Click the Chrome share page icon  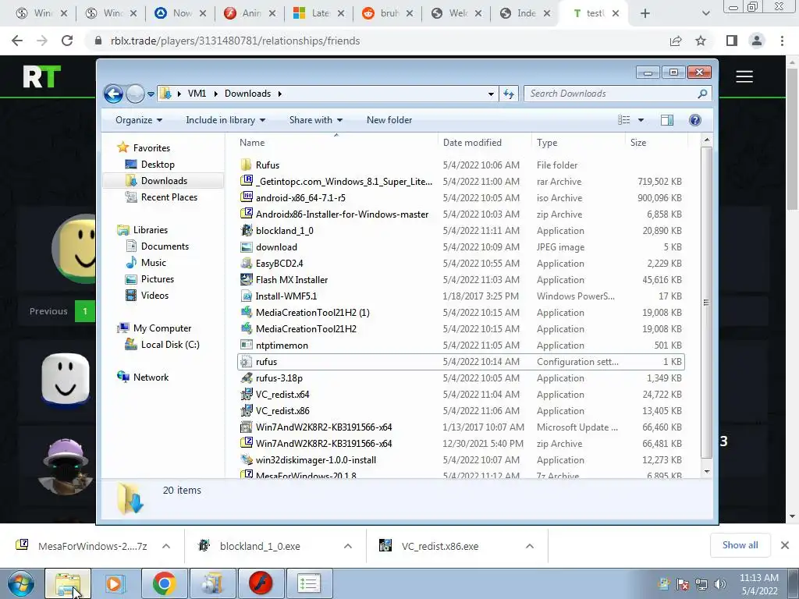coord(676,41)
